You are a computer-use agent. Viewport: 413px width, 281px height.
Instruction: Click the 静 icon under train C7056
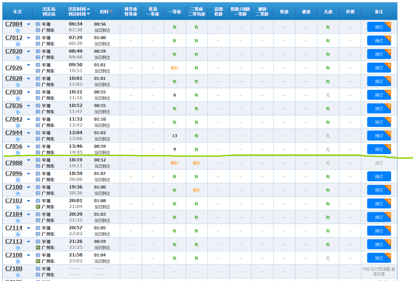point(18,153)
